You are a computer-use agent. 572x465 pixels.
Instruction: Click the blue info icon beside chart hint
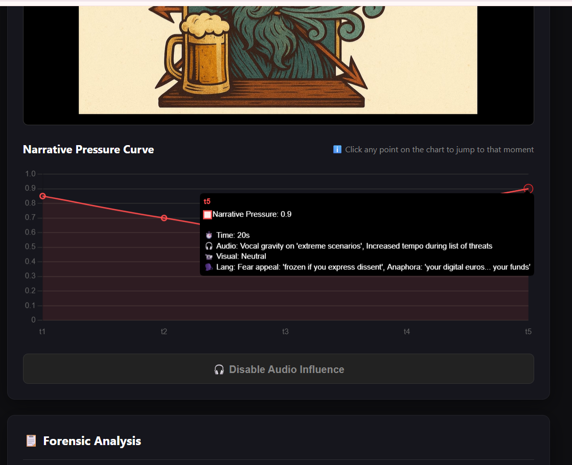(337, 150)
